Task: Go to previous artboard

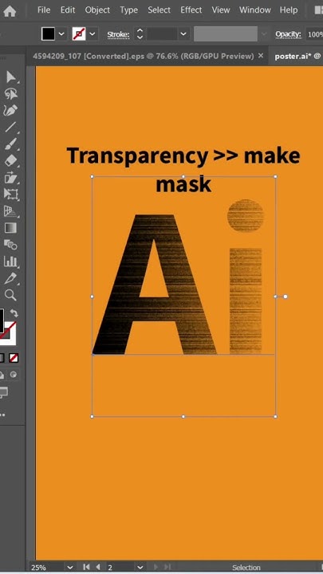Action: coord(98,567)
